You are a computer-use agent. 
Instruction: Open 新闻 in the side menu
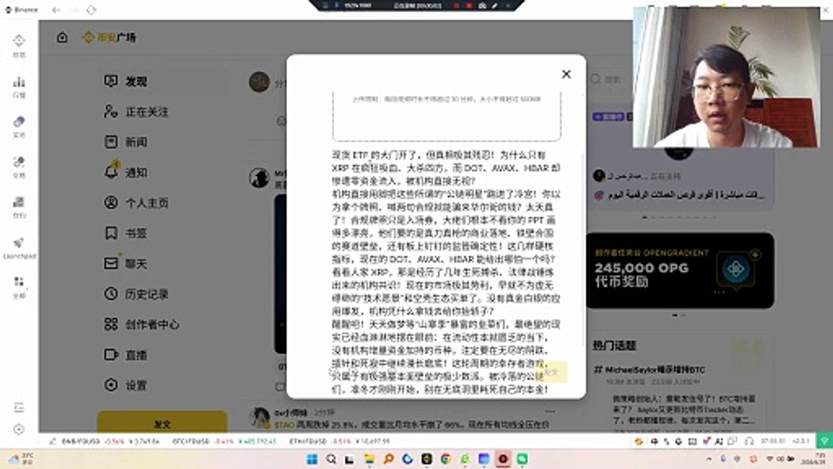163,142
